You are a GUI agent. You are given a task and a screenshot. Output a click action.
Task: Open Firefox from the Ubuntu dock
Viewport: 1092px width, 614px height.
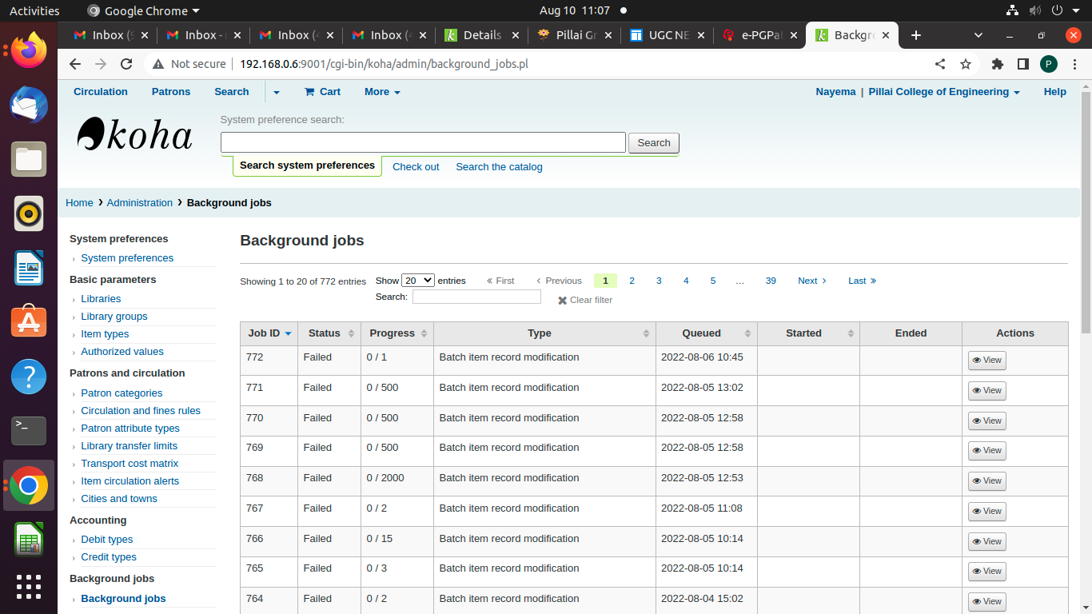coord(29,50)
